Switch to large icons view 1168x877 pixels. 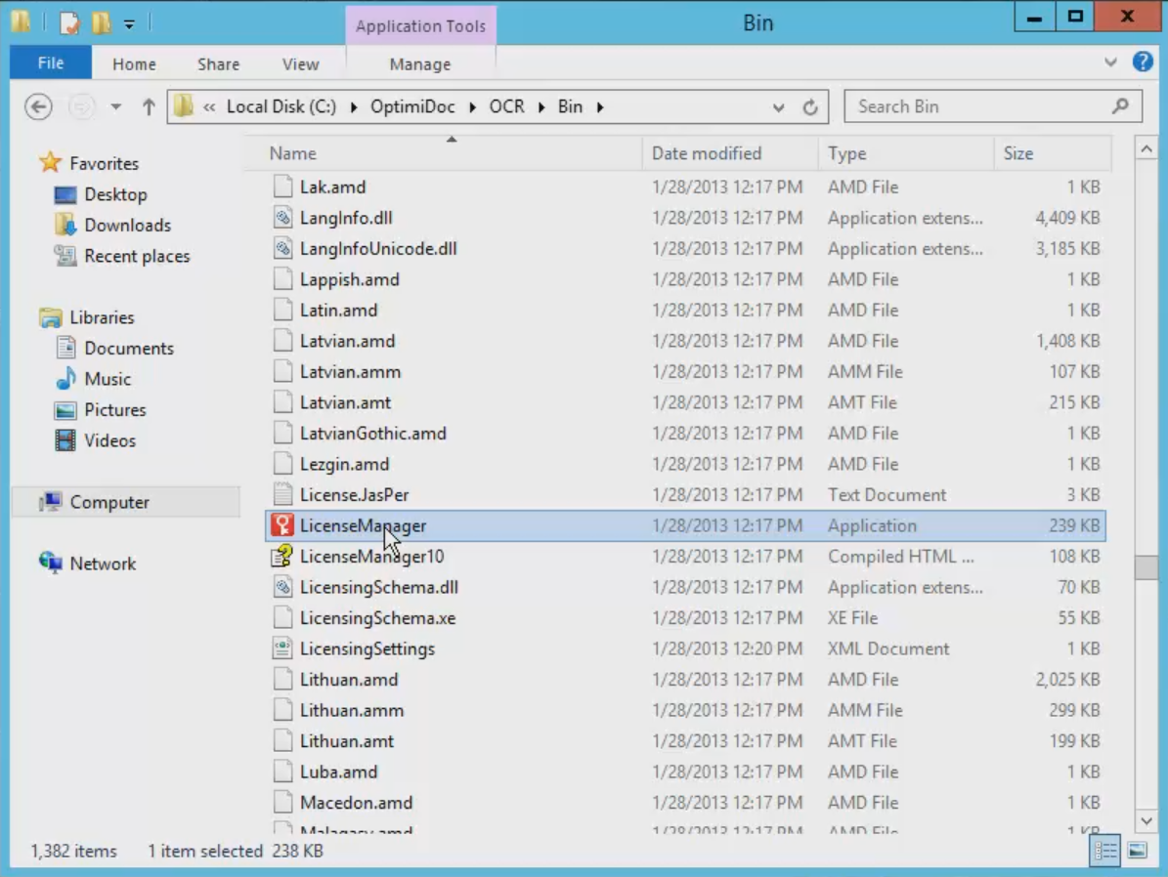(1137, 851)
